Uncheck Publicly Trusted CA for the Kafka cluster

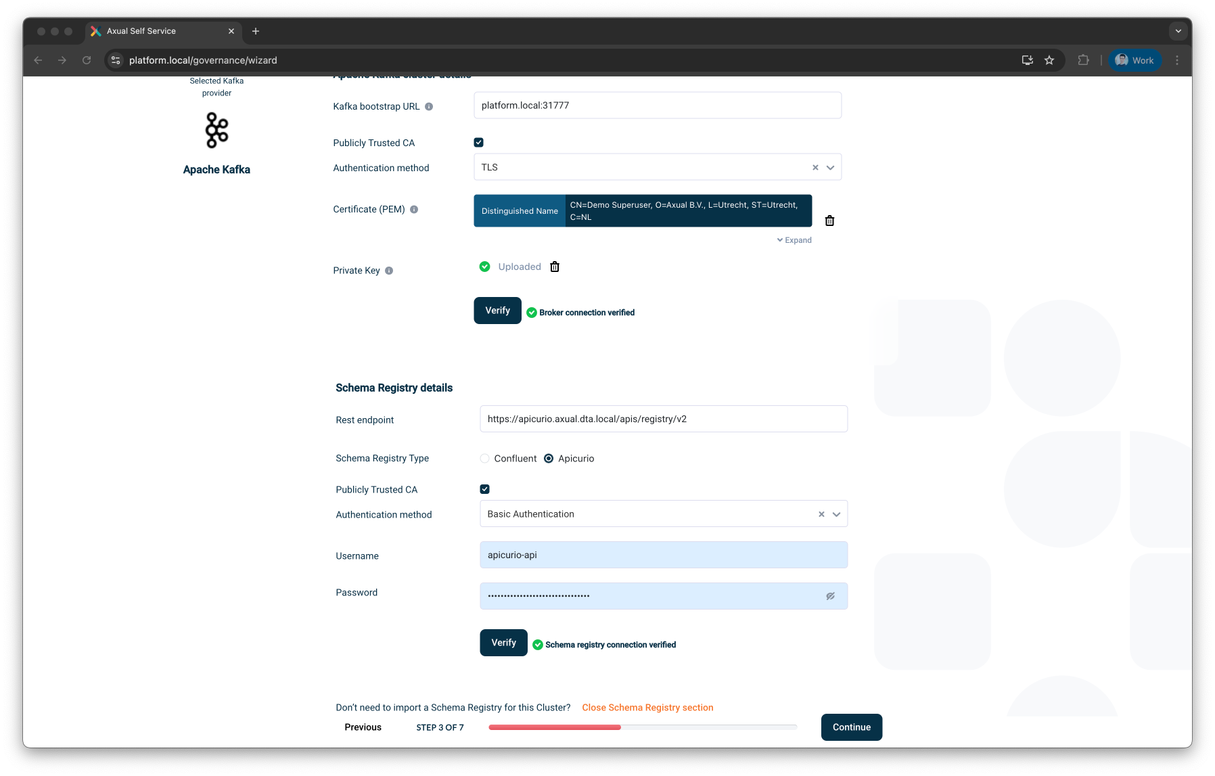click(478, 142)
